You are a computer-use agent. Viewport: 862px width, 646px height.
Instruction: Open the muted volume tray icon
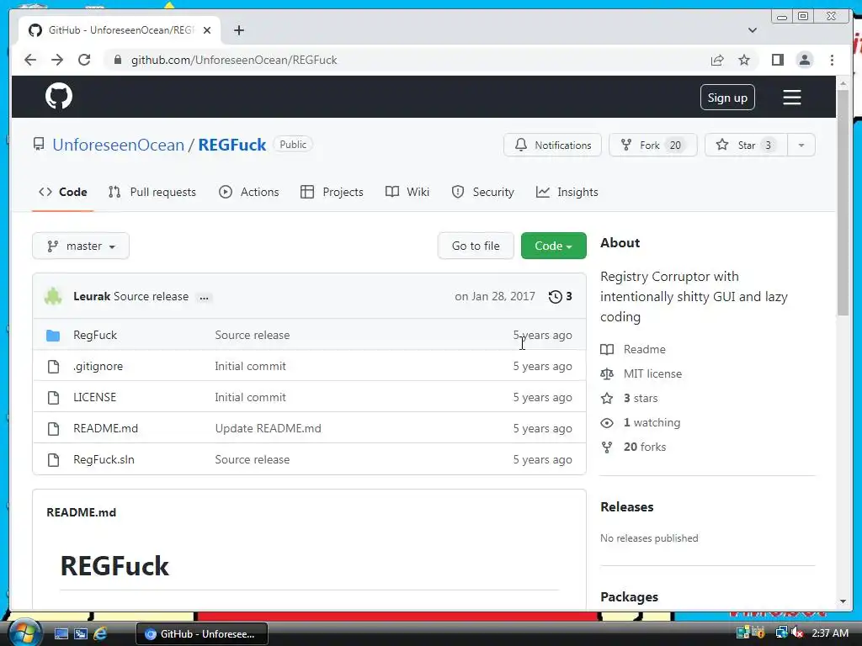coord(797,633)
